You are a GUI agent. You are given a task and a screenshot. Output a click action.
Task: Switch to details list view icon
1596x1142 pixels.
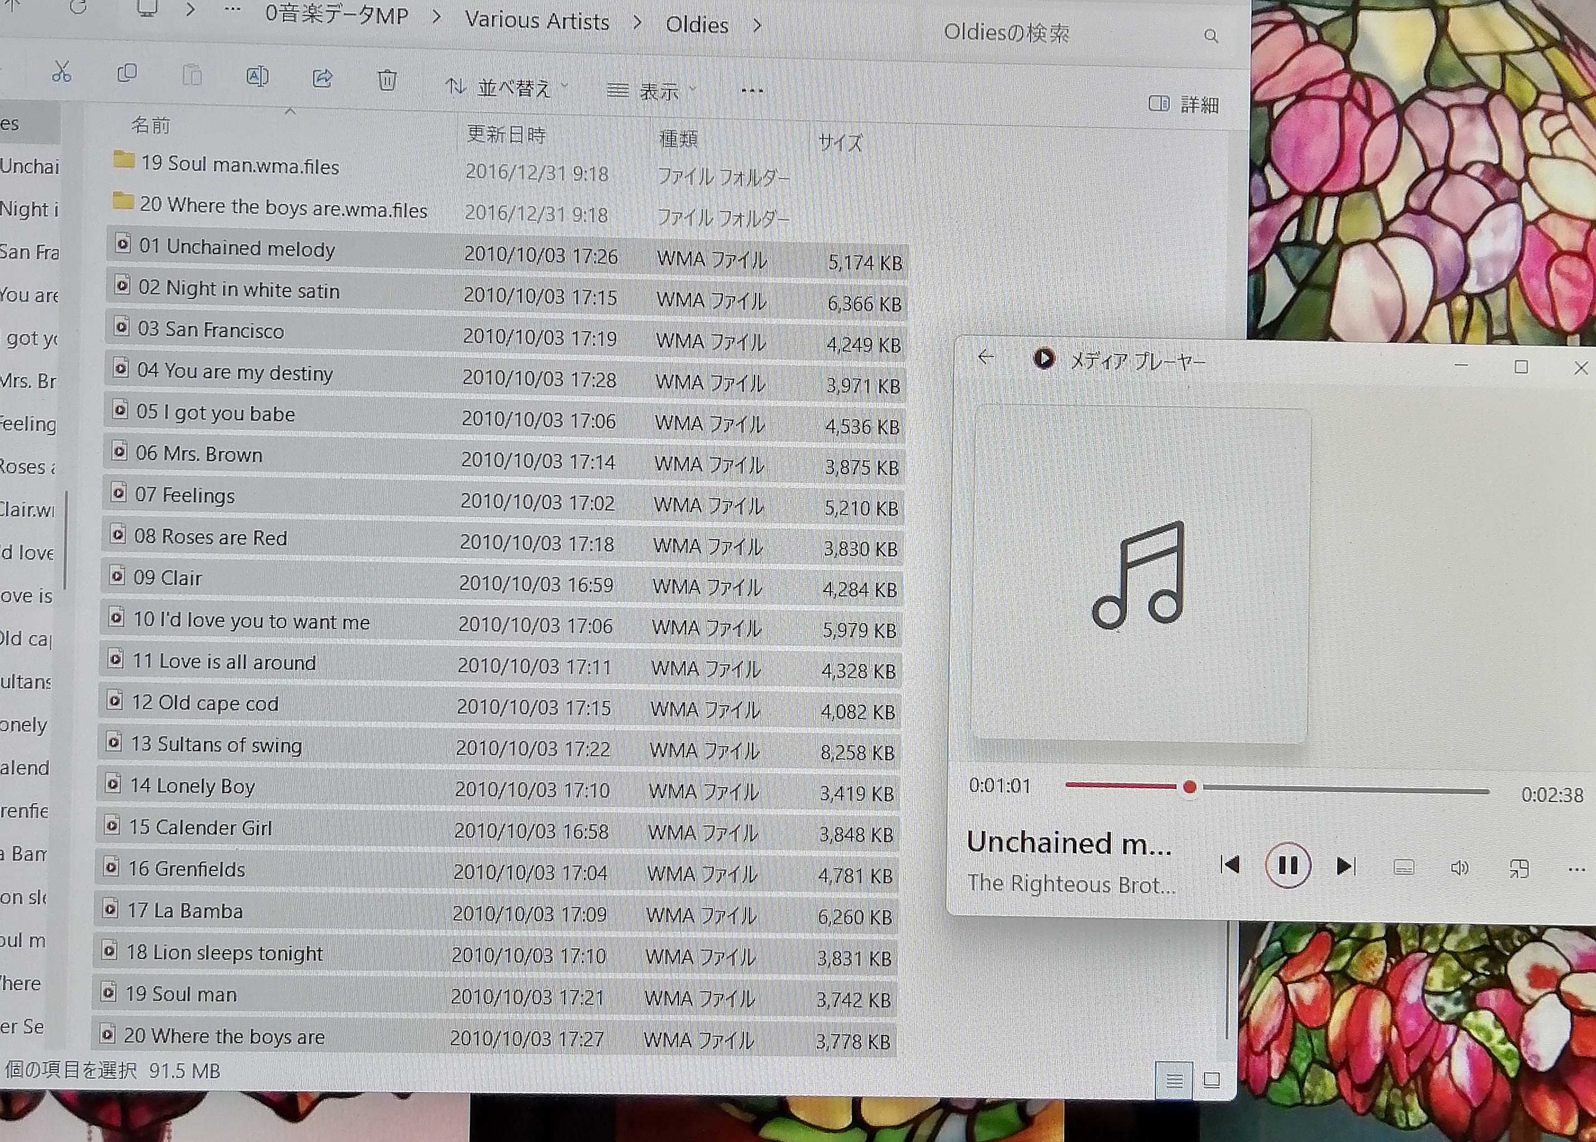pyautogui.click(x=1174, y=1080)
